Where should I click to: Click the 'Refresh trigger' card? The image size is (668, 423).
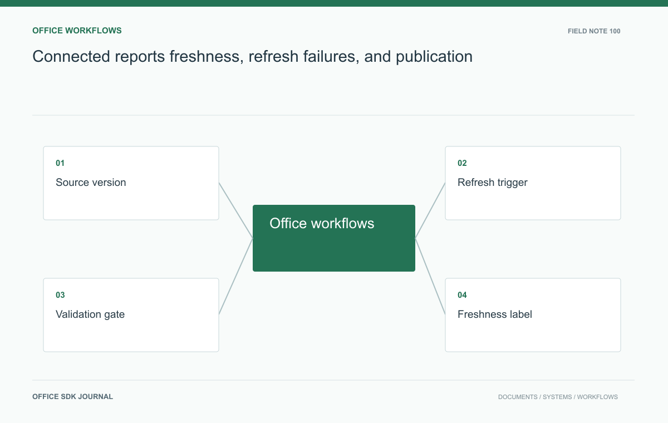(x=533, y=183)
